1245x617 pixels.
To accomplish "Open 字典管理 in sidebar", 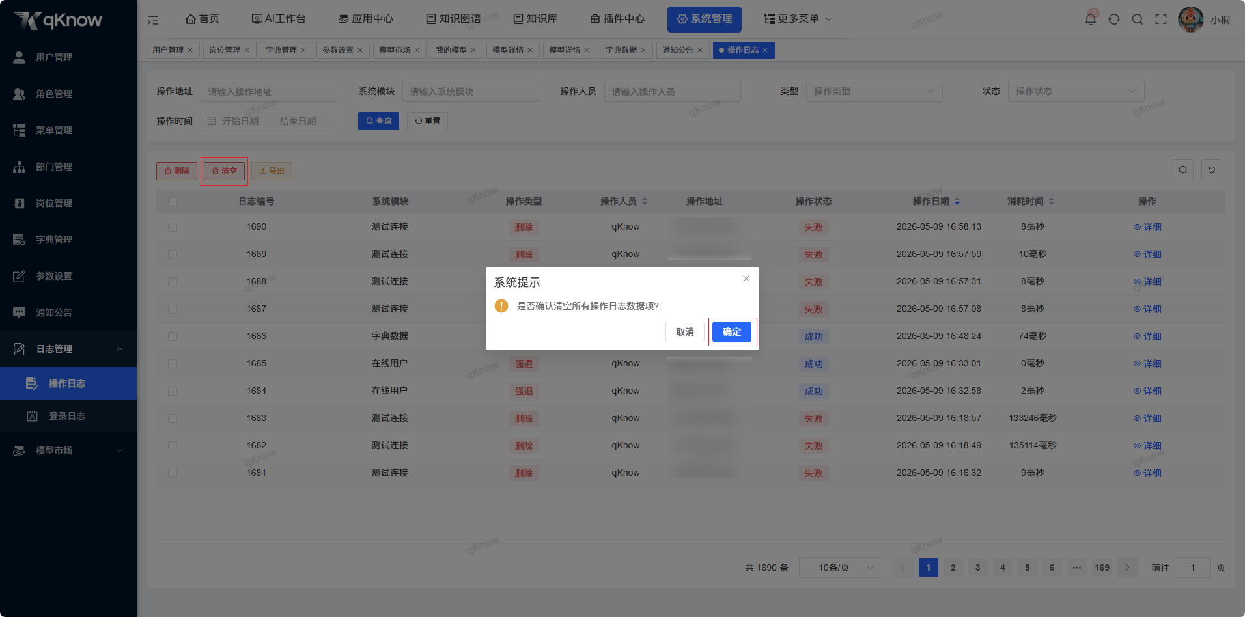I will [68, 240].
